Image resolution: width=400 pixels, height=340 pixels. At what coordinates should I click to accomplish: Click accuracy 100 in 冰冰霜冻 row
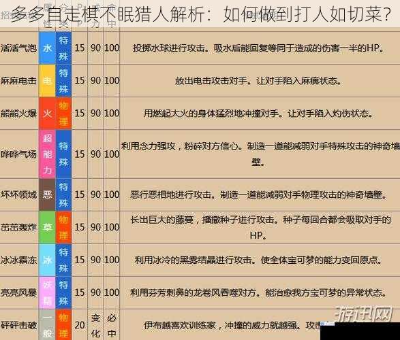pyautogui.click(x=112, y=260)
